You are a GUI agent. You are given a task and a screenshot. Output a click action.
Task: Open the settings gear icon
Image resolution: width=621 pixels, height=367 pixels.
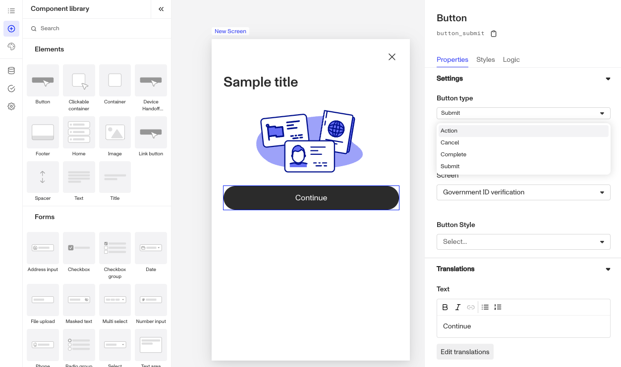[11, 106]
